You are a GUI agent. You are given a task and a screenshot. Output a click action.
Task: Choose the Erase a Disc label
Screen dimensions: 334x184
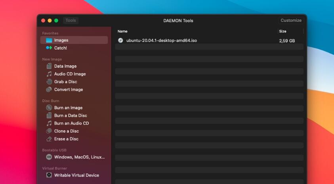point(66,139)
